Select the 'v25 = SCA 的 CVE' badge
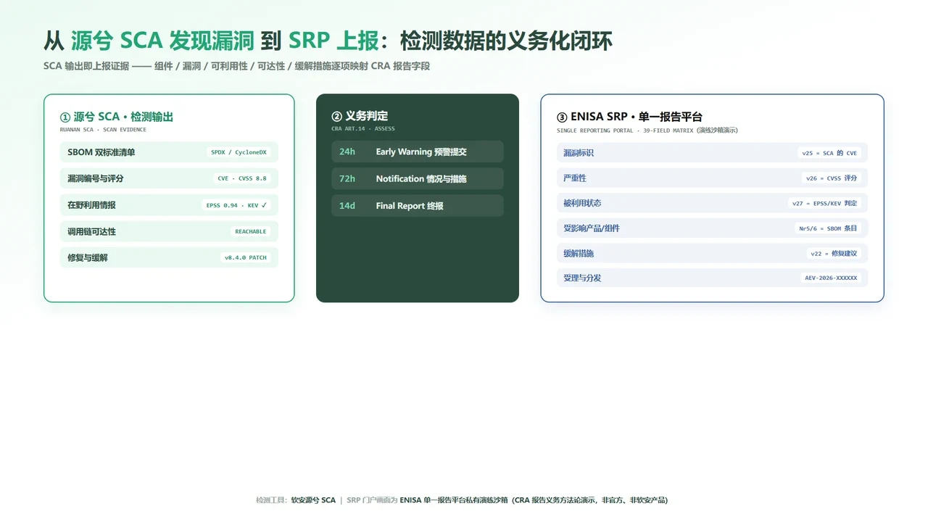The height and width of the screenshot is (522, 928). point(829,153)
